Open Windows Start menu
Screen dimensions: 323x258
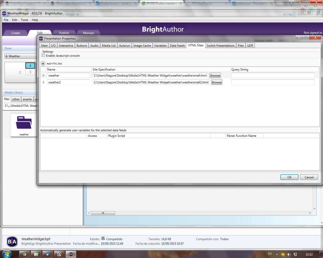pos(6,254)
